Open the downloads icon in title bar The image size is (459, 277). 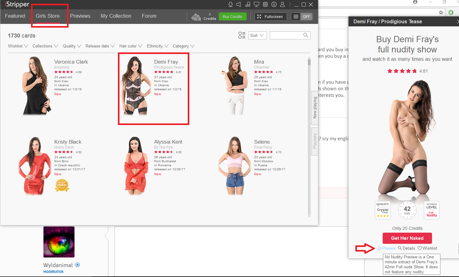coord(230,4)
